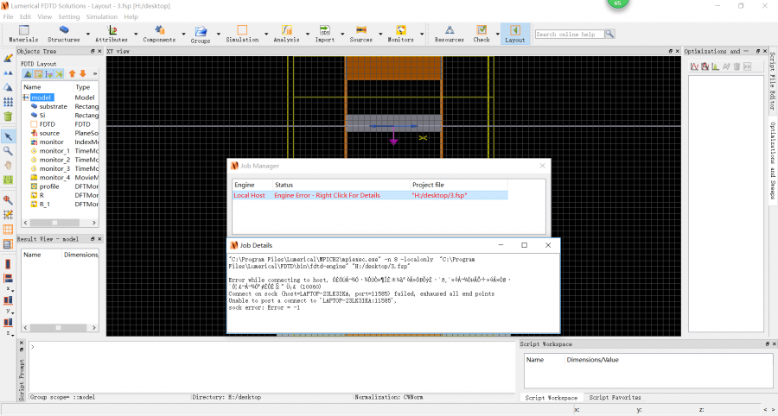This screenshot has width=778, height=416.
Task: Open the Simulation menu
Action: pos(102,16)
